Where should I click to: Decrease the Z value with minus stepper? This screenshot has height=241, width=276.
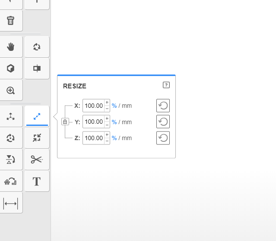click(x=107, y=141)
